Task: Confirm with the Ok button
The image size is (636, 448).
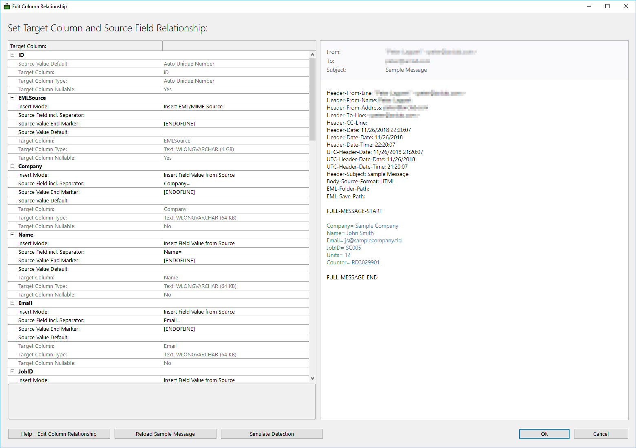Action: click(544, 434)
